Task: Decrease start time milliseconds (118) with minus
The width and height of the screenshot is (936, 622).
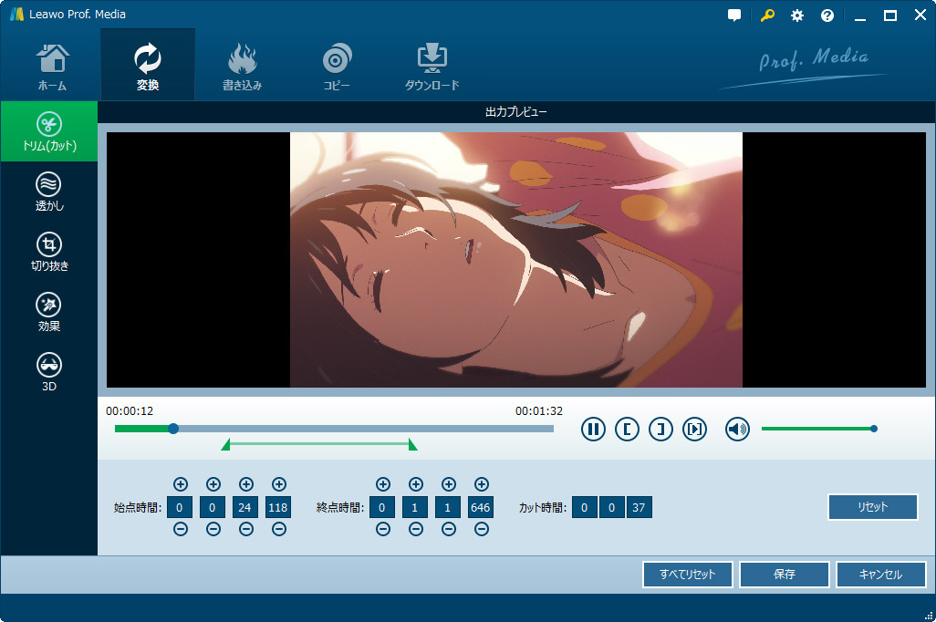Action: click(279, 529)
